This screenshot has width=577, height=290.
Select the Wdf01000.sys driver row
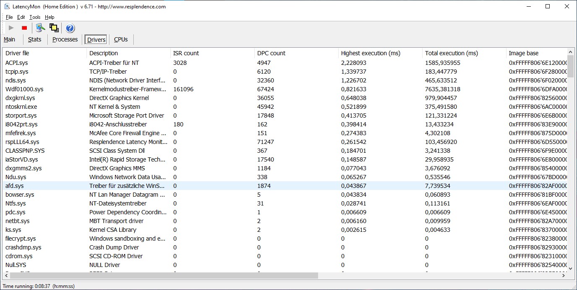click(x=24, y=89)
